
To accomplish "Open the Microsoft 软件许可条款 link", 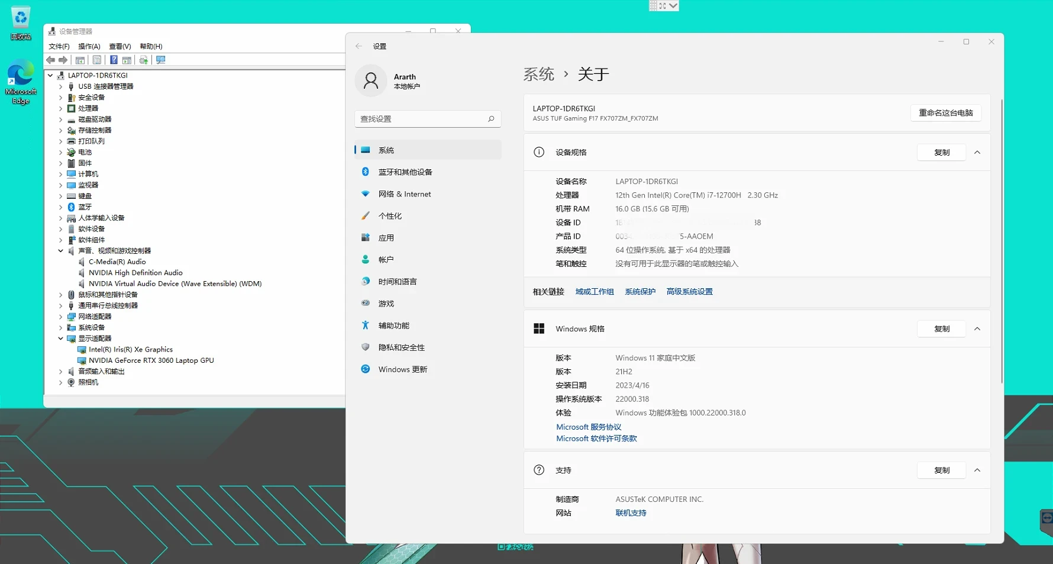I will tap(596, 439).
